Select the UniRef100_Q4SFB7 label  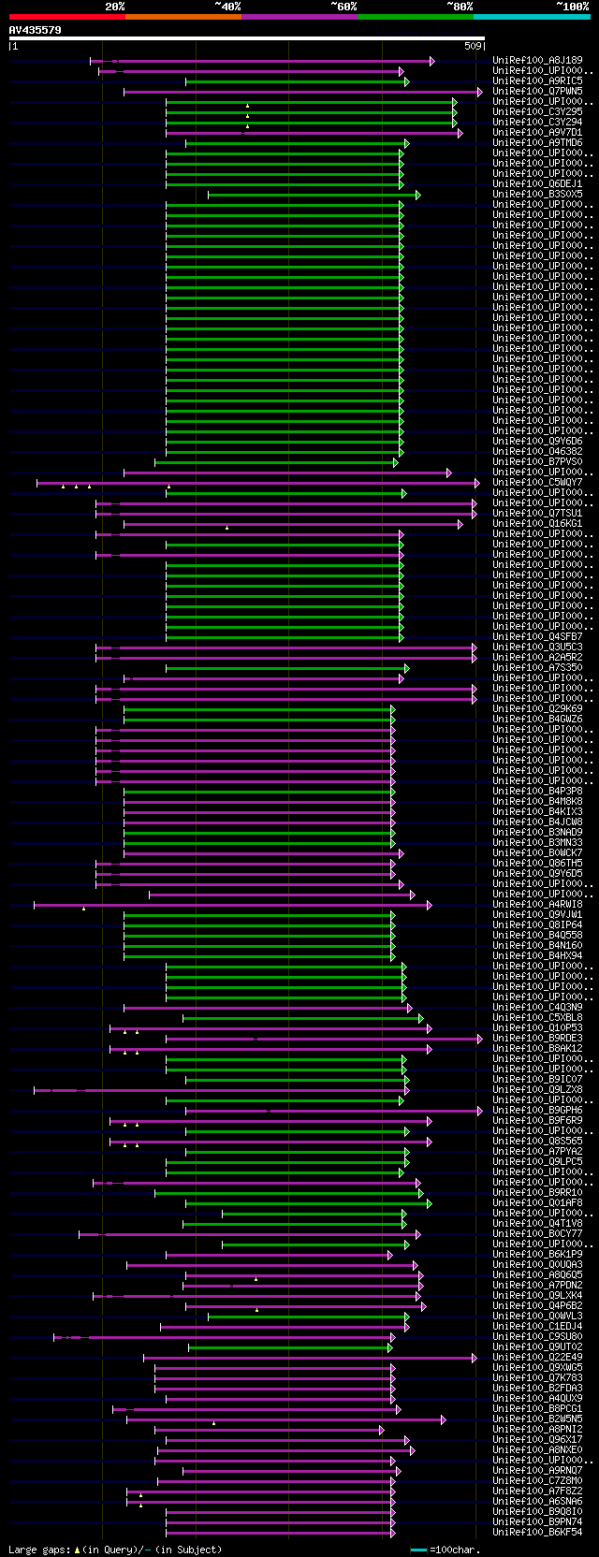tap(537, 637)
